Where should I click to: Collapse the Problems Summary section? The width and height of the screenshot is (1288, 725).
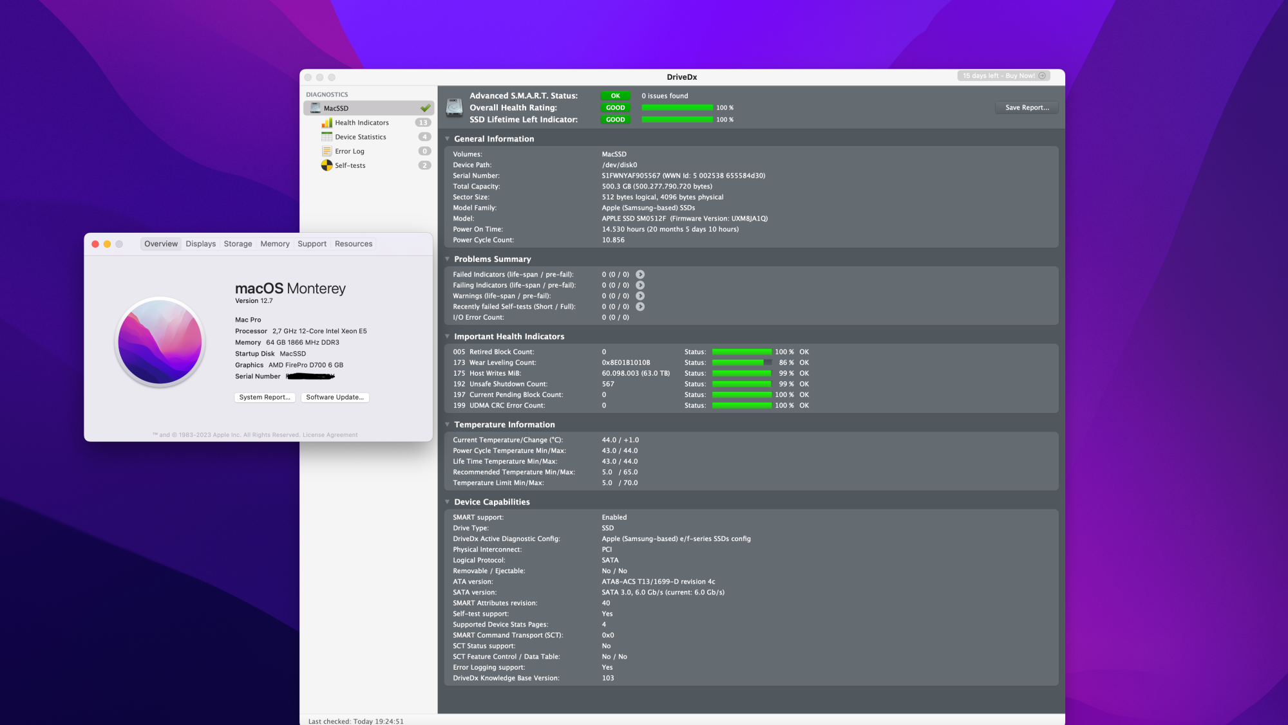447,259
